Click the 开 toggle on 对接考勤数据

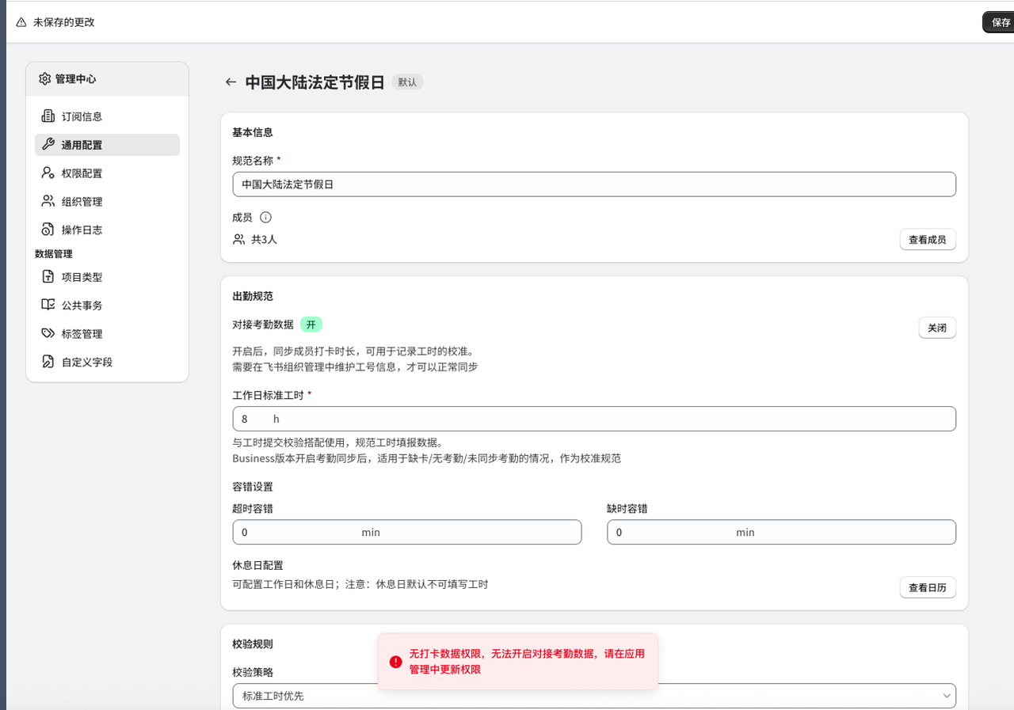click(311, 325)
